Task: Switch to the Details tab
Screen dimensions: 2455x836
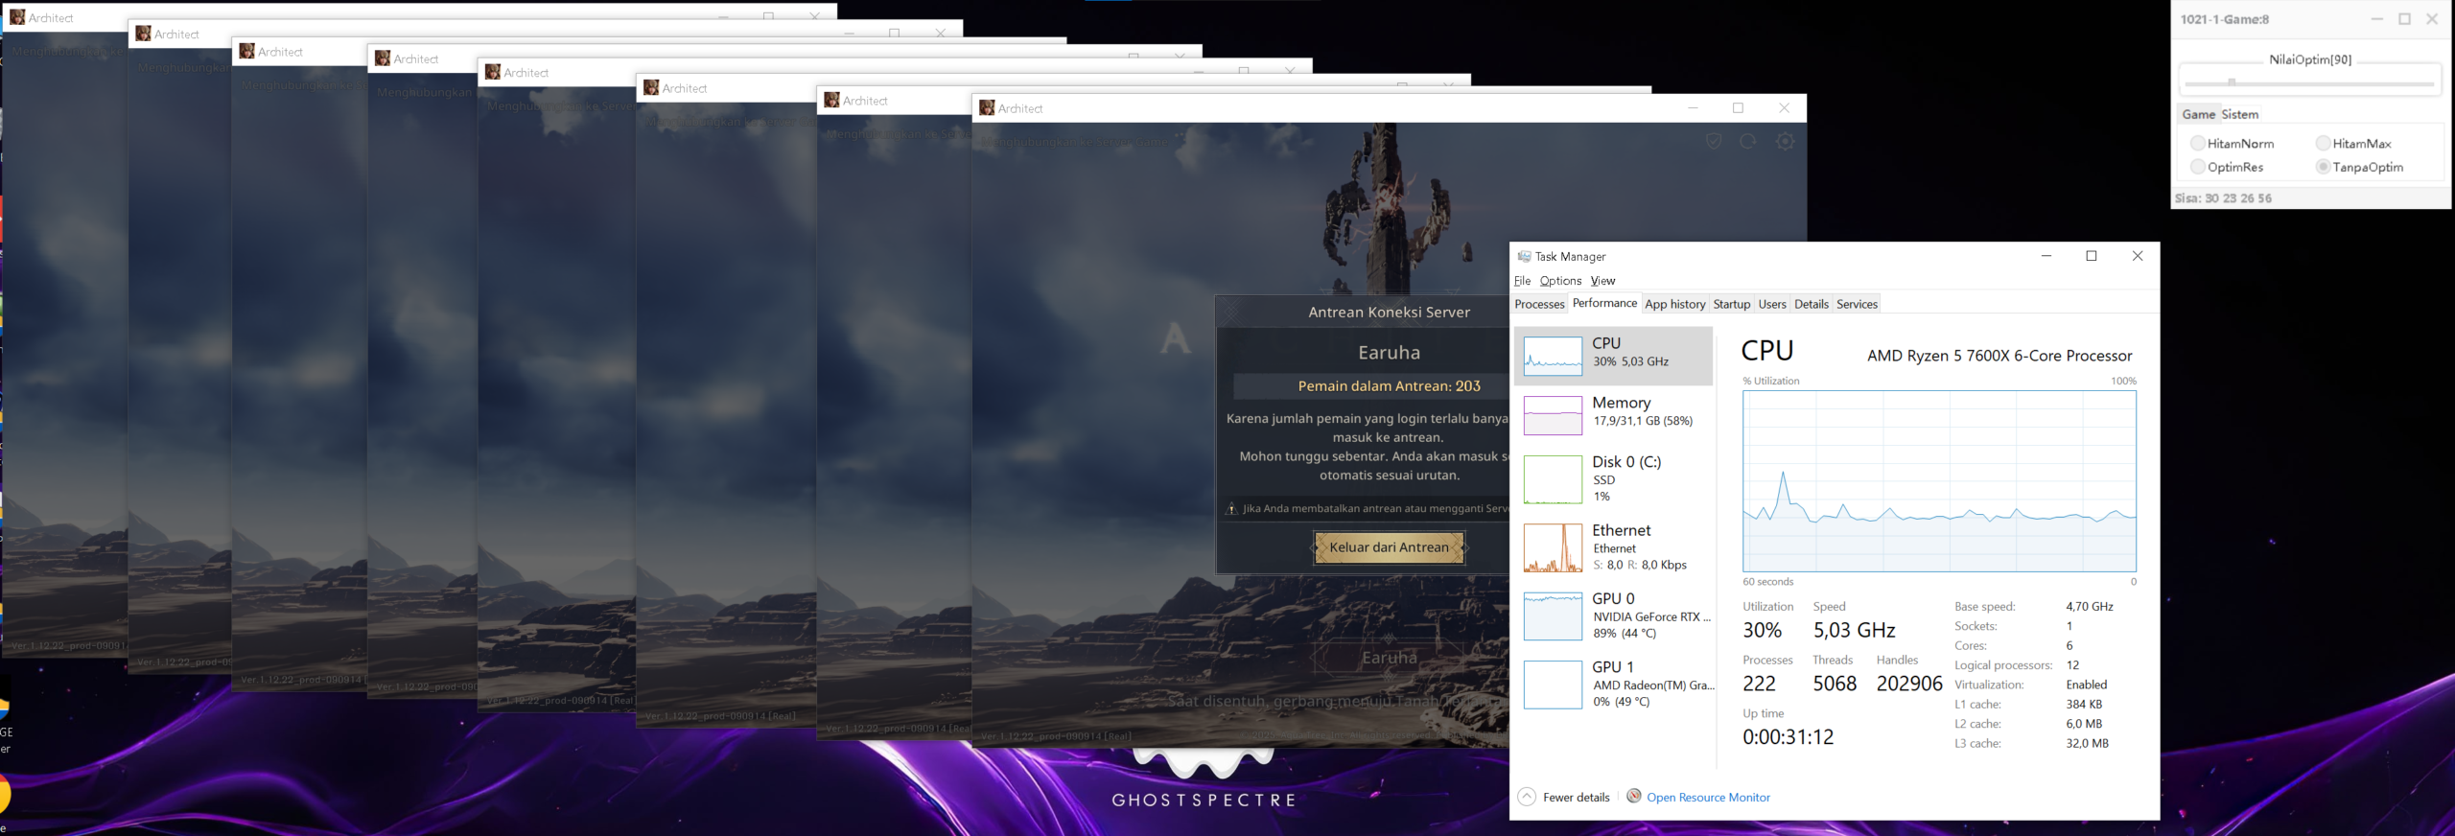Action: [x=1811, y=304]
